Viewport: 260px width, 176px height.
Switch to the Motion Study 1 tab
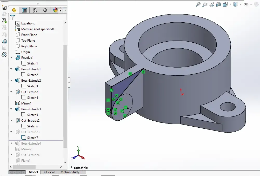point(71,172)
